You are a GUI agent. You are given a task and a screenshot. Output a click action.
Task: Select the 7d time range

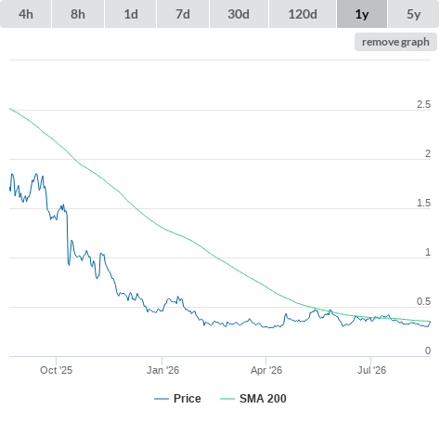183,14
